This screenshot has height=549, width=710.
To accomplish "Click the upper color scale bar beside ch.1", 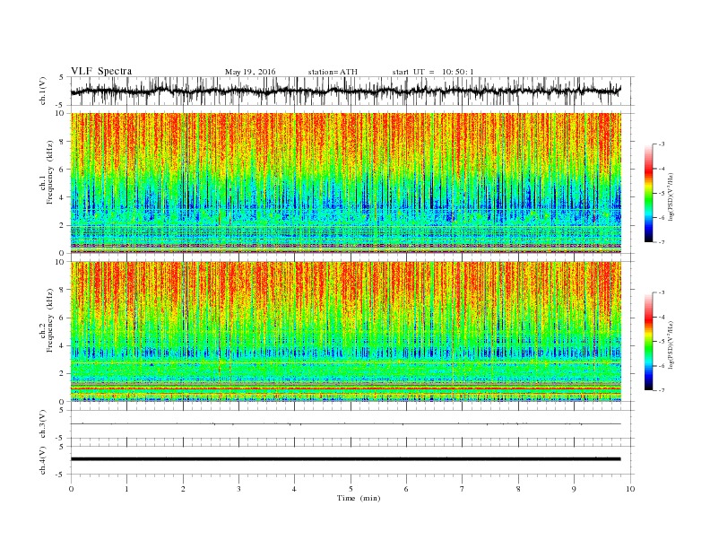I will point(648,193).
